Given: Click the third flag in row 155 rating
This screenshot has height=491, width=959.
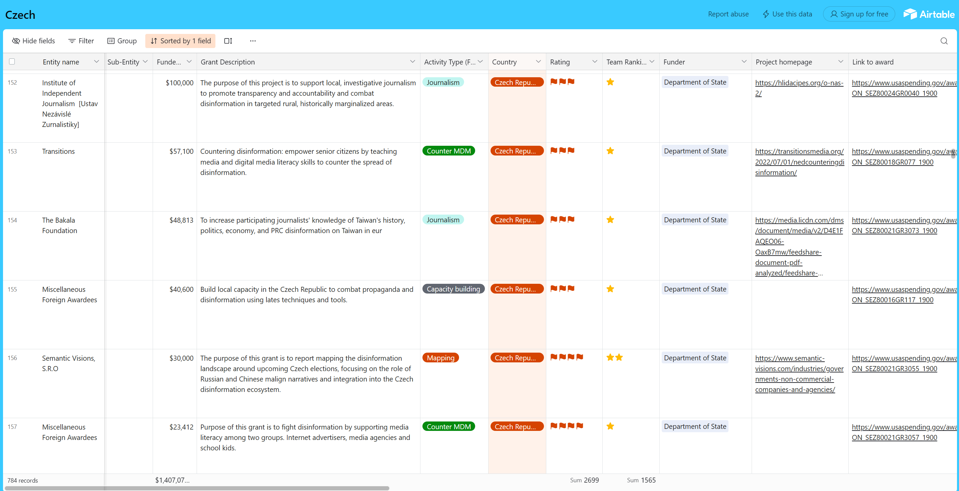Looking at the screenshot, I should [571, 288].
